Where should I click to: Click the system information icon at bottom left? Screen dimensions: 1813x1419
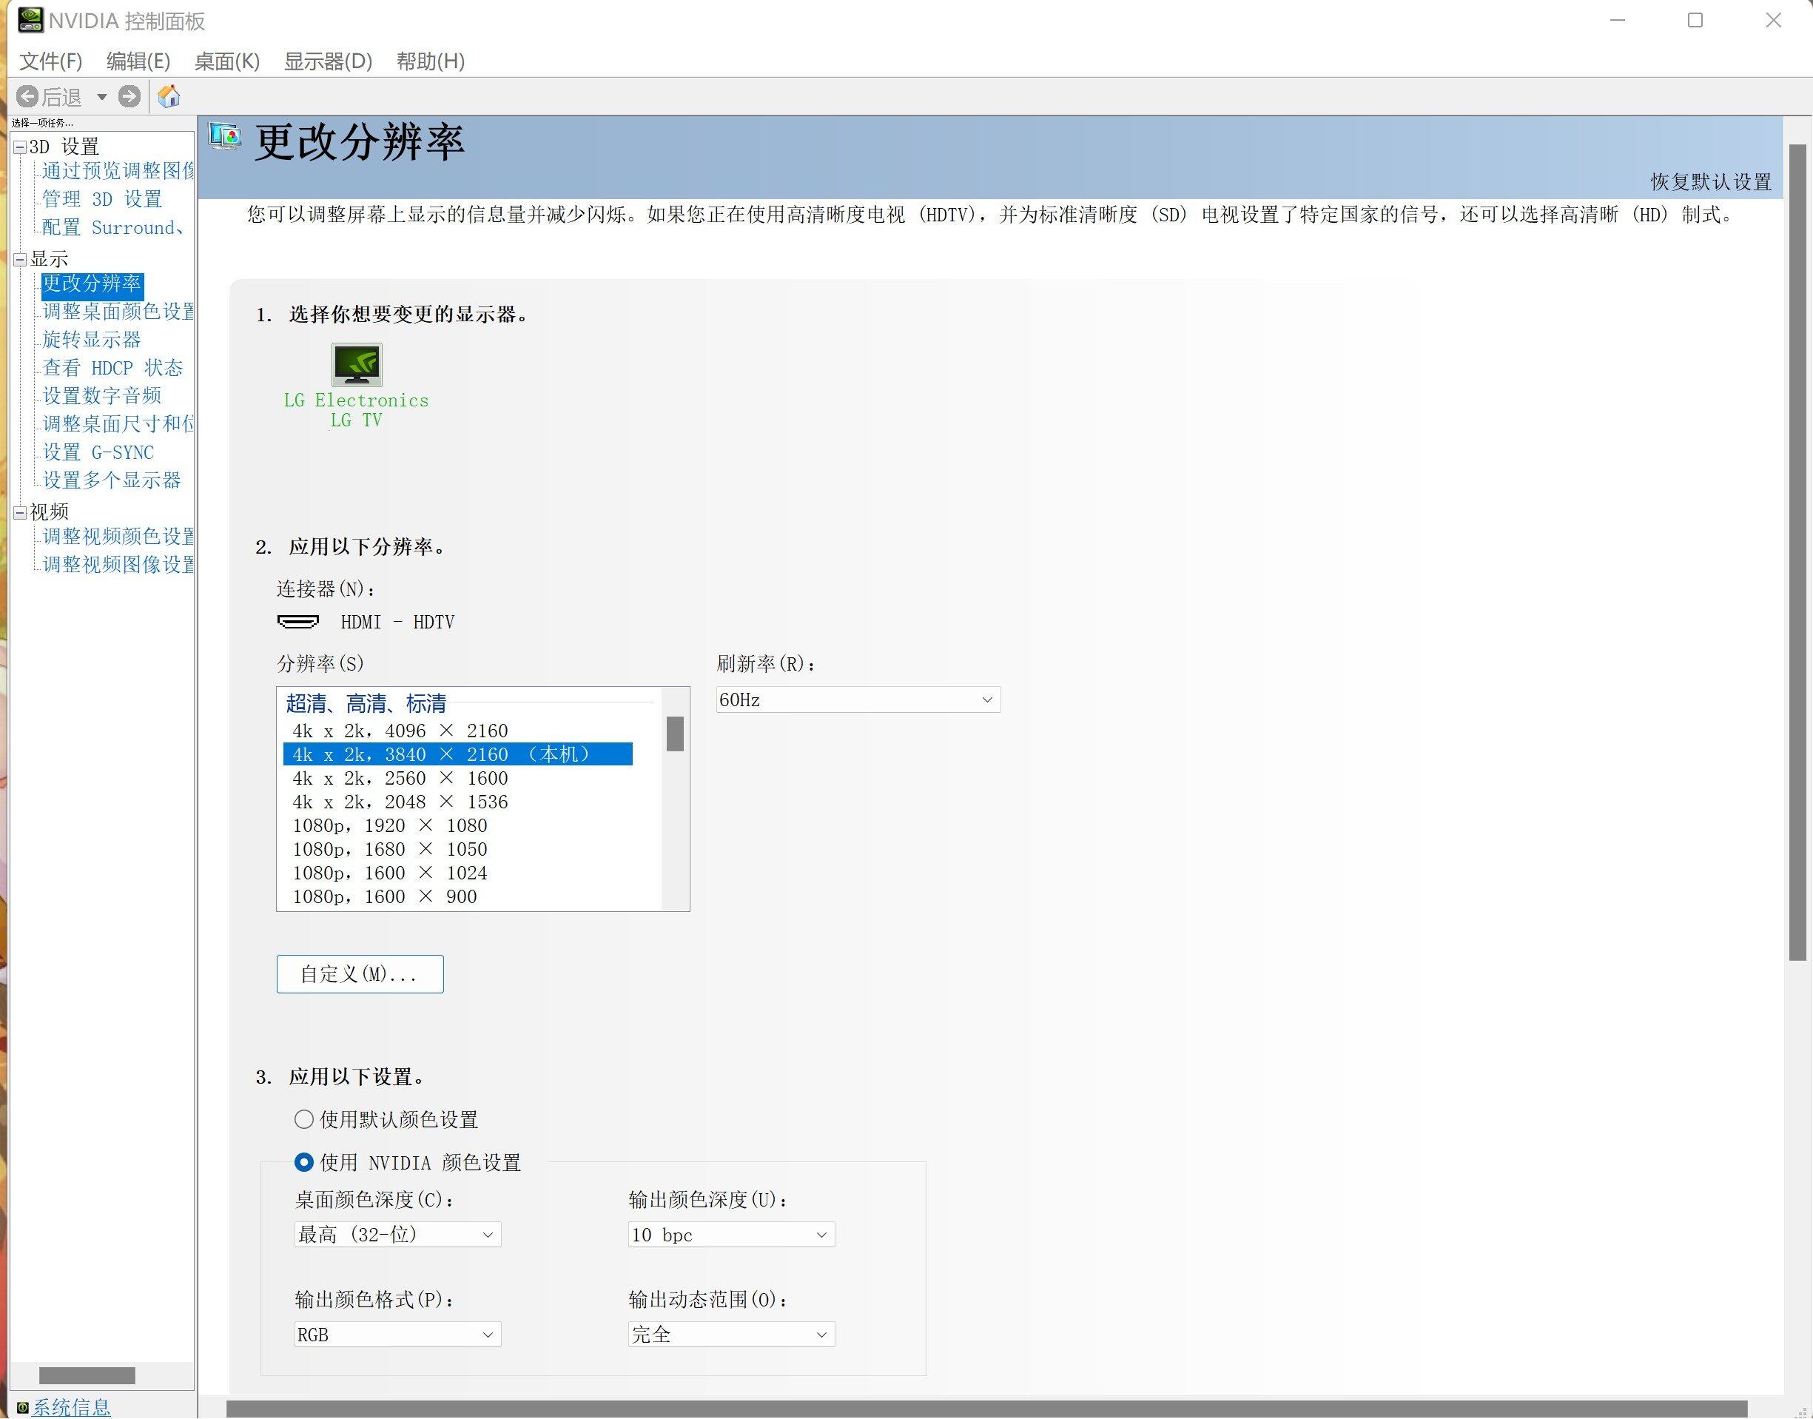[x=22, y=1406]
